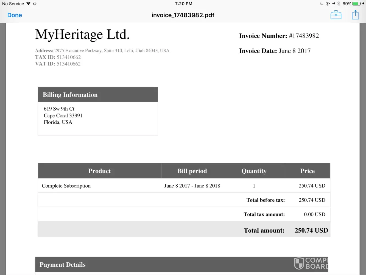Tap the Do Not Disturb moon icon
The height and width of the screenshot is (275, 366).
click(322, 4)
